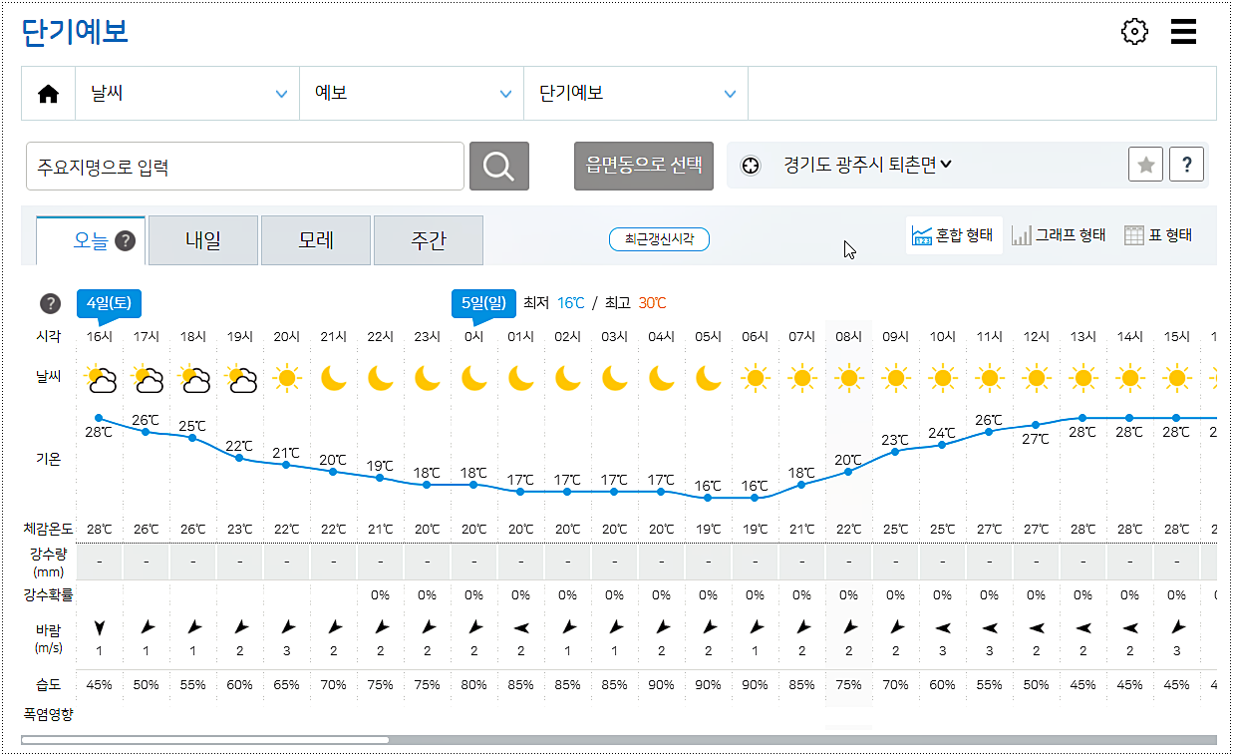Click wind arrow under 10시 column
The image size is (1233, 756).
942,627
